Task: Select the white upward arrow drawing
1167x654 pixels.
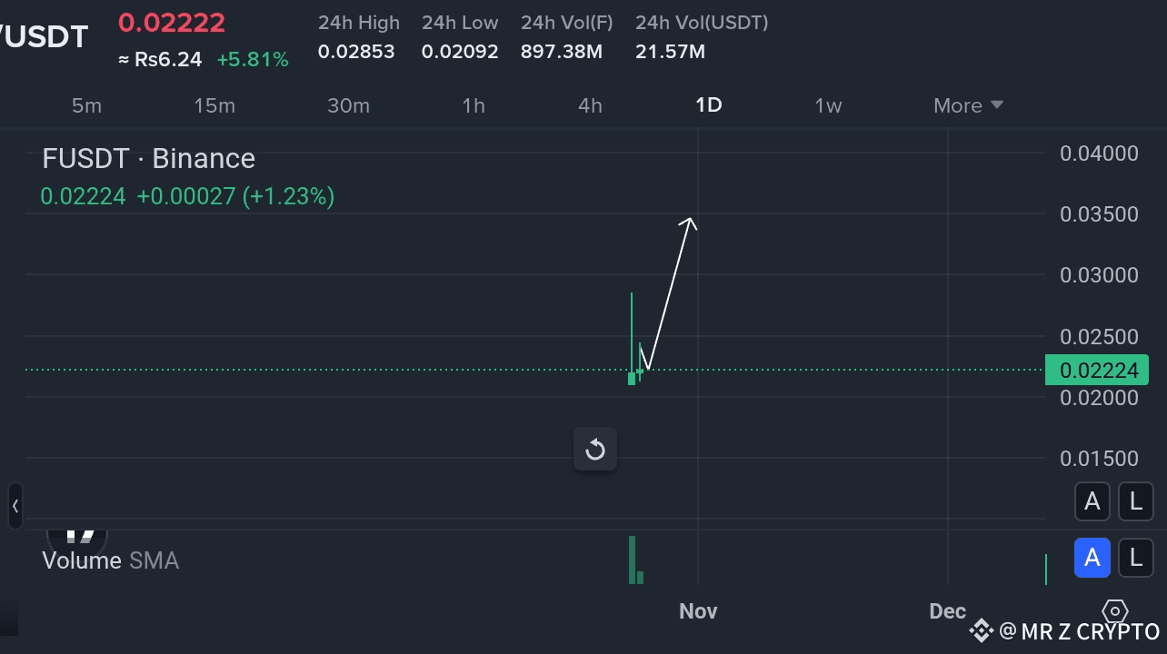Action: tap(671, 291)
